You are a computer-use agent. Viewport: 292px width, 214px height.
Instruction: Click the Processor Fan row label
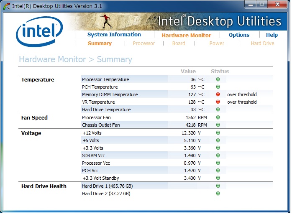click(96, 117)
